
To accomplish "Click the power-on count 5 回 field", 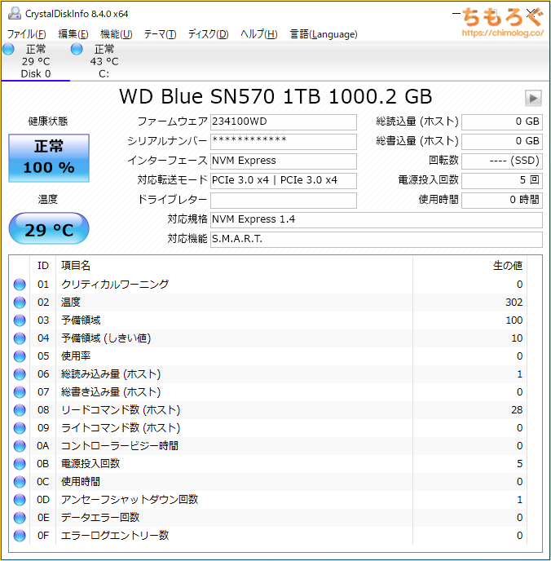I will 502,180.
